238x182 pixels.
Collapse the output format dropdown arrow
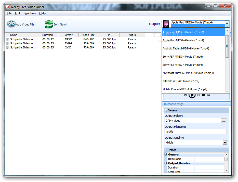coord(227,24)
